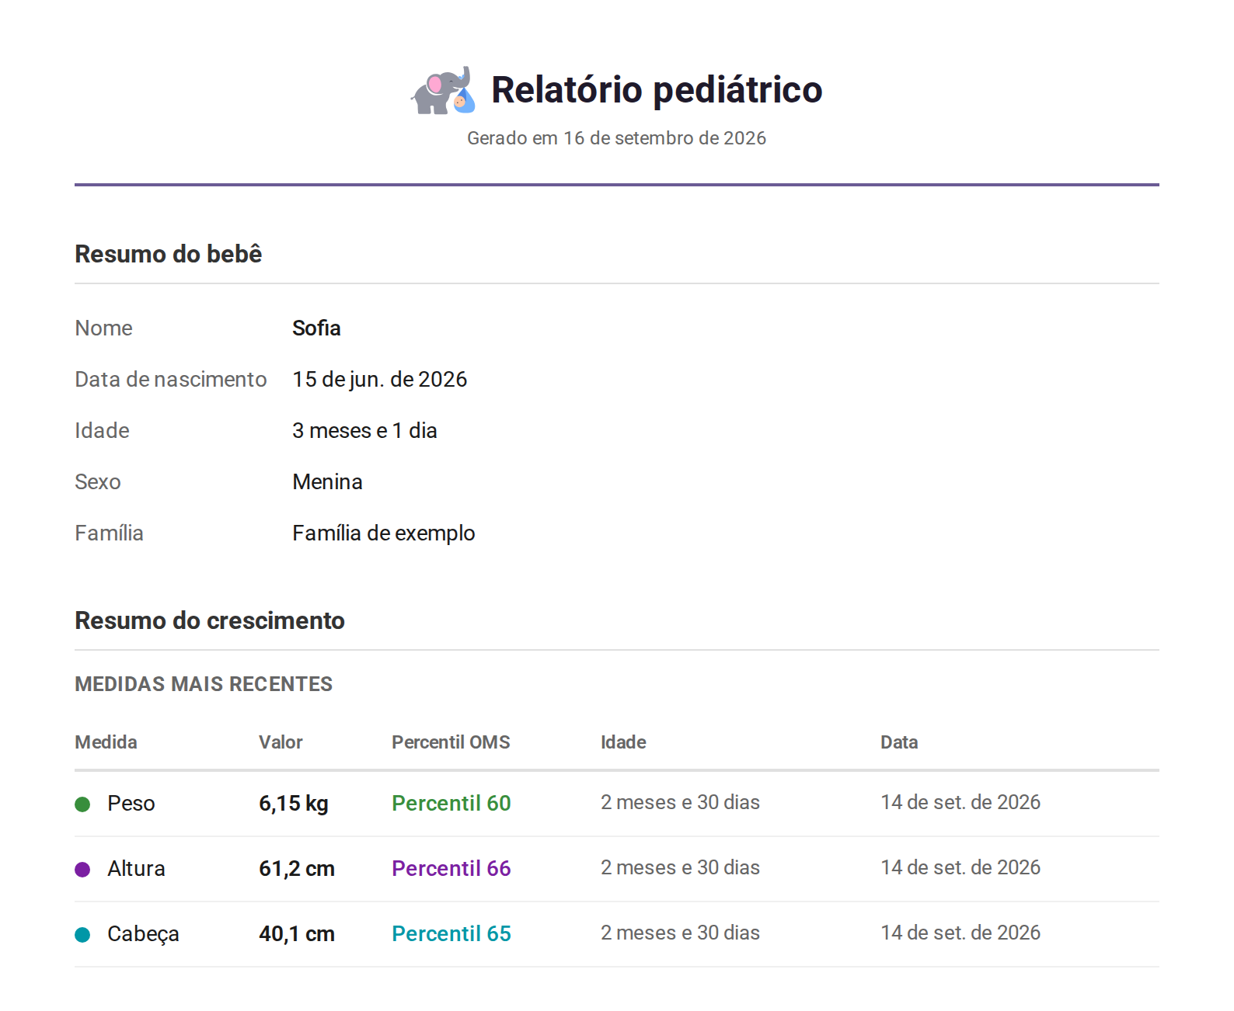Click the 'Data' column header

(x=899, y=742)
